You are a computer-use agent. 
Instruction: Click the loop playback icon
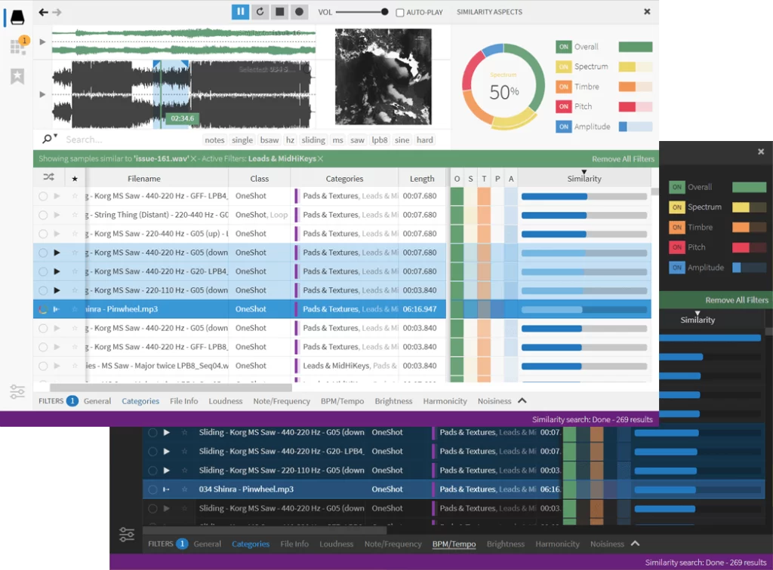pyautogui.click(x=260, y=12)
